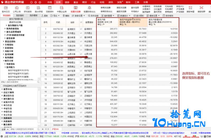The height and width of the screenshot is (138, 211).
Task: Click the indicator search magnifier icon
Action: coord(38,82)
